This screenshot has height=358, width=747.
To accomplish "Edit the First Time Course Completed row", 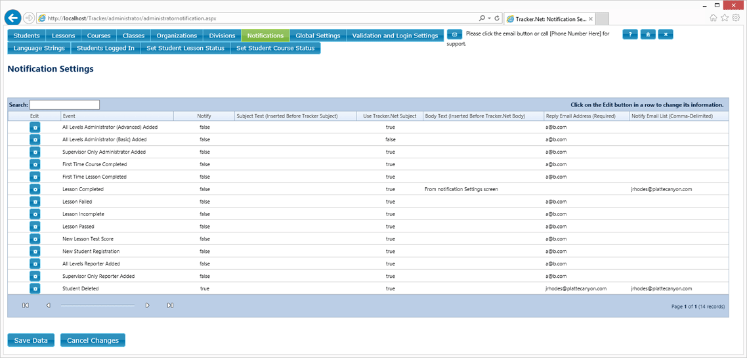I will (x=35, y=164).
